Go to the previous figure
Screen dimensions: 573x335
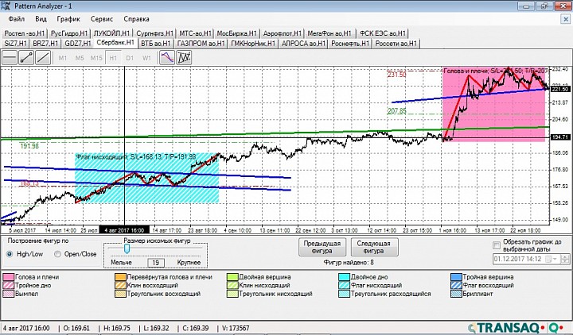click(x=322, y=247)
